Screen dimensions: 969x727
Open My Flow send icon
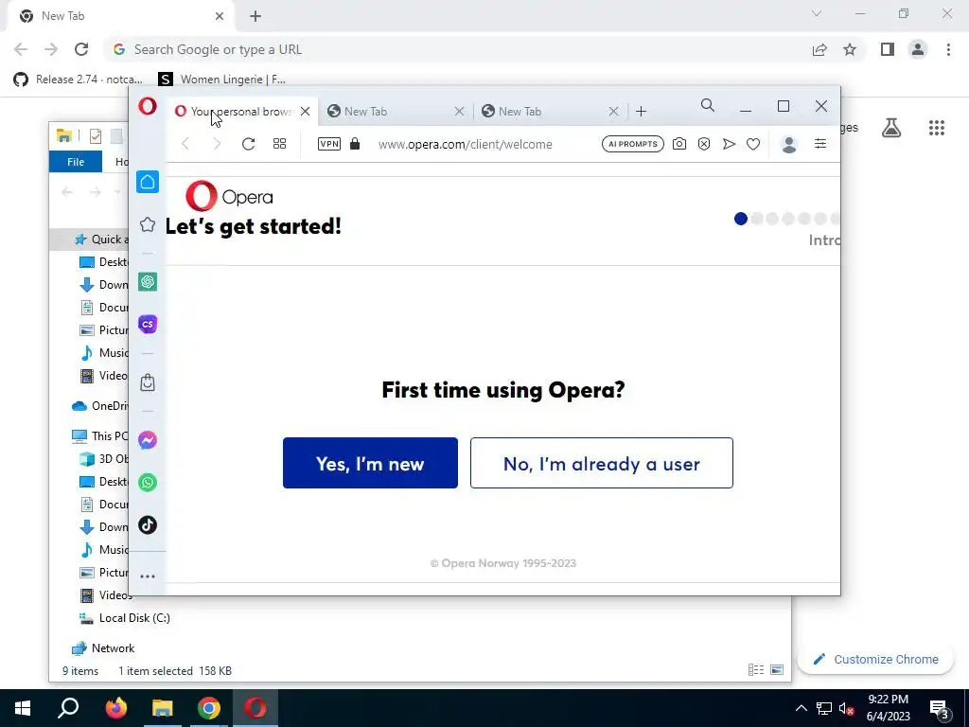[730, 144]
